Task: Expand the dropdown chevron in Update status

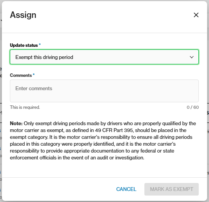Action: [192, 57]
